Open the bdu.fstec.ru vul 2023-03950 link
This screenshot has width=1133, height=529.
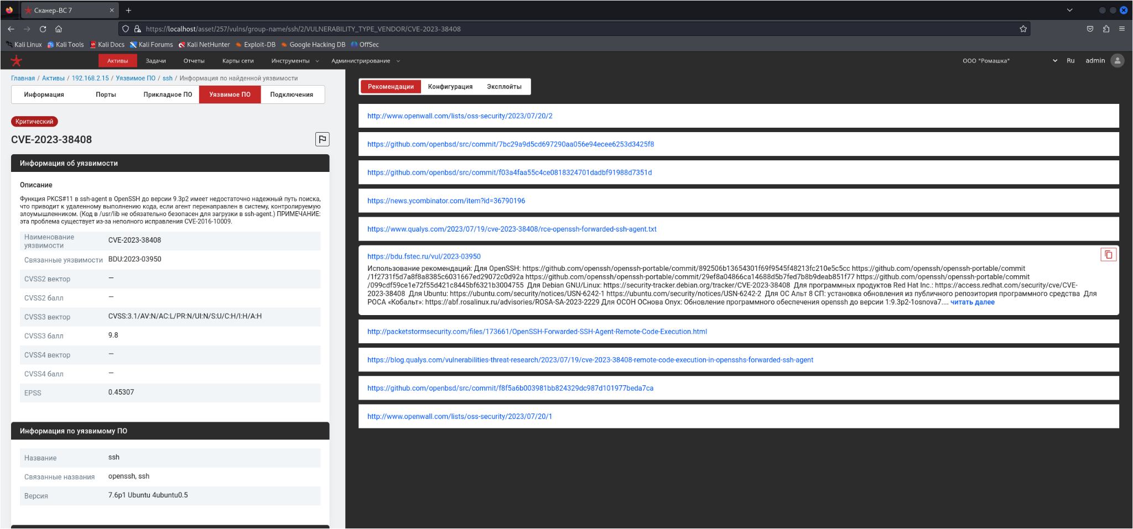[424, 256]
